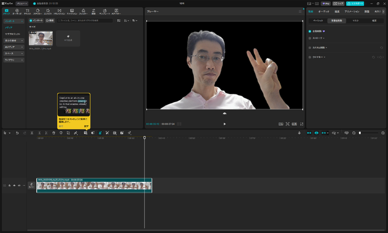Open the トランジション (Transitions) panel
Image resolution: width=388 pixels, height=233 pixels.
click(60, 11)
